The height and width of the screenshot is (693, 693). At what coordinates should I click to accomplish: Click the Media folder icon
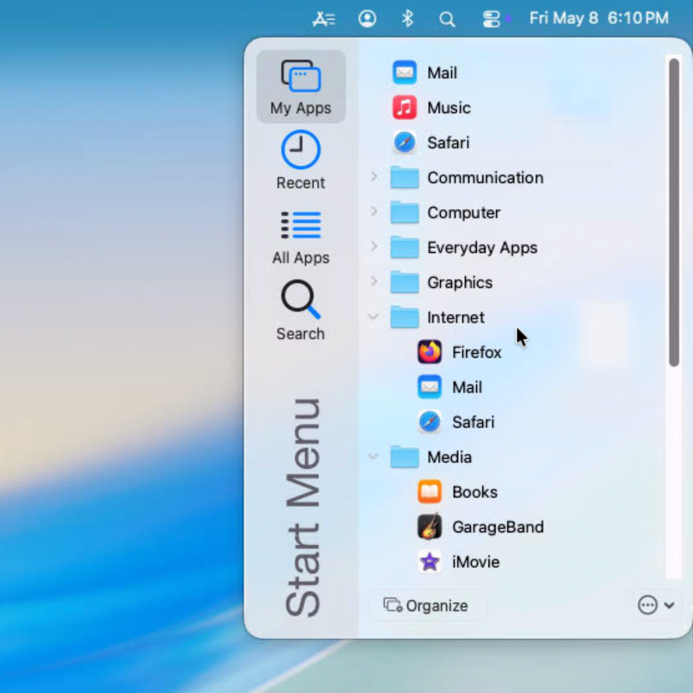click(405, 457)
